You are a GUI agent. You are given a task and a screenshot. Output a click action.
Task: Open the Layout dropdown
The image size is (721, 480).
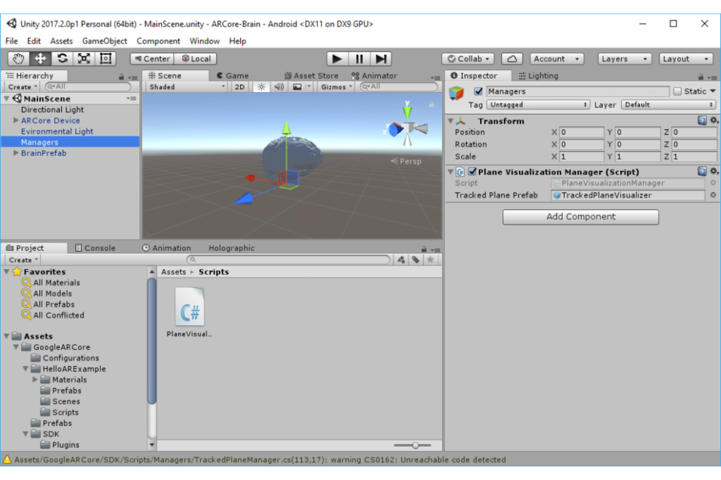(685, 58)
